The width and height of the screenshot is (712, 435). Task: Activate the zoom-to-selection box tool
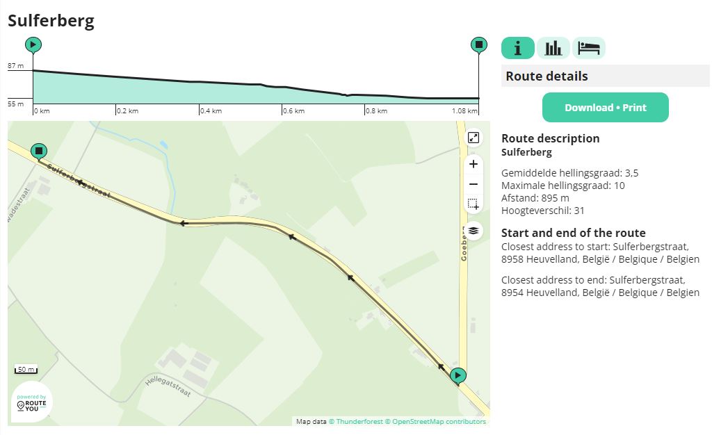pos(474,204)
